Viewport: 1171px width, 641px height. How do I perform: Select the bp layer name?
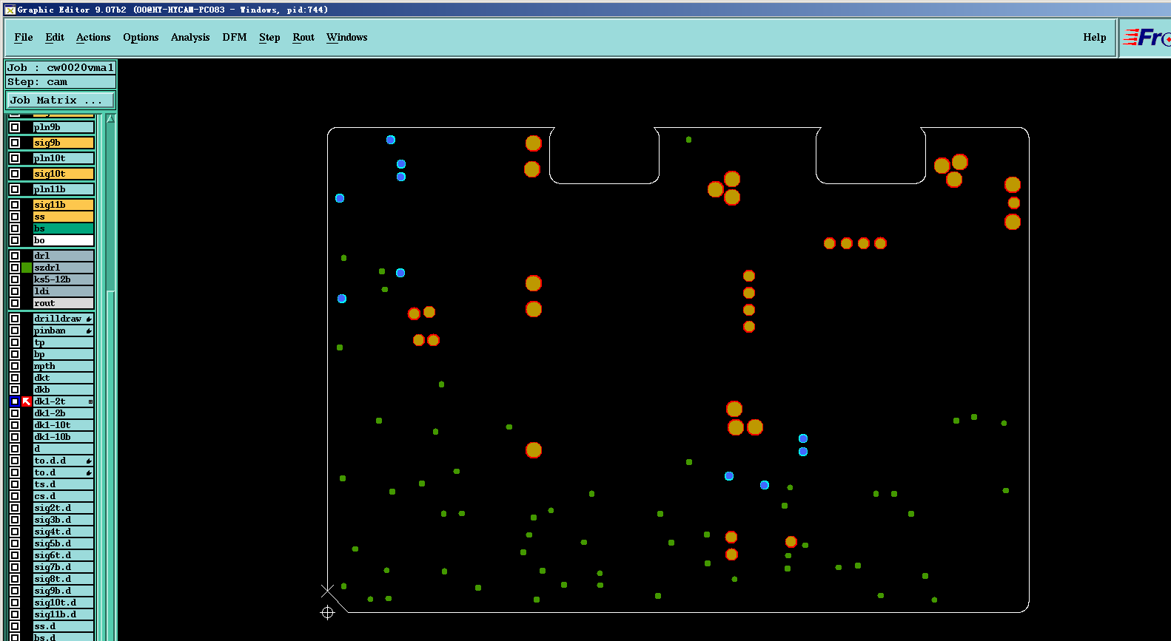(64, 354)
